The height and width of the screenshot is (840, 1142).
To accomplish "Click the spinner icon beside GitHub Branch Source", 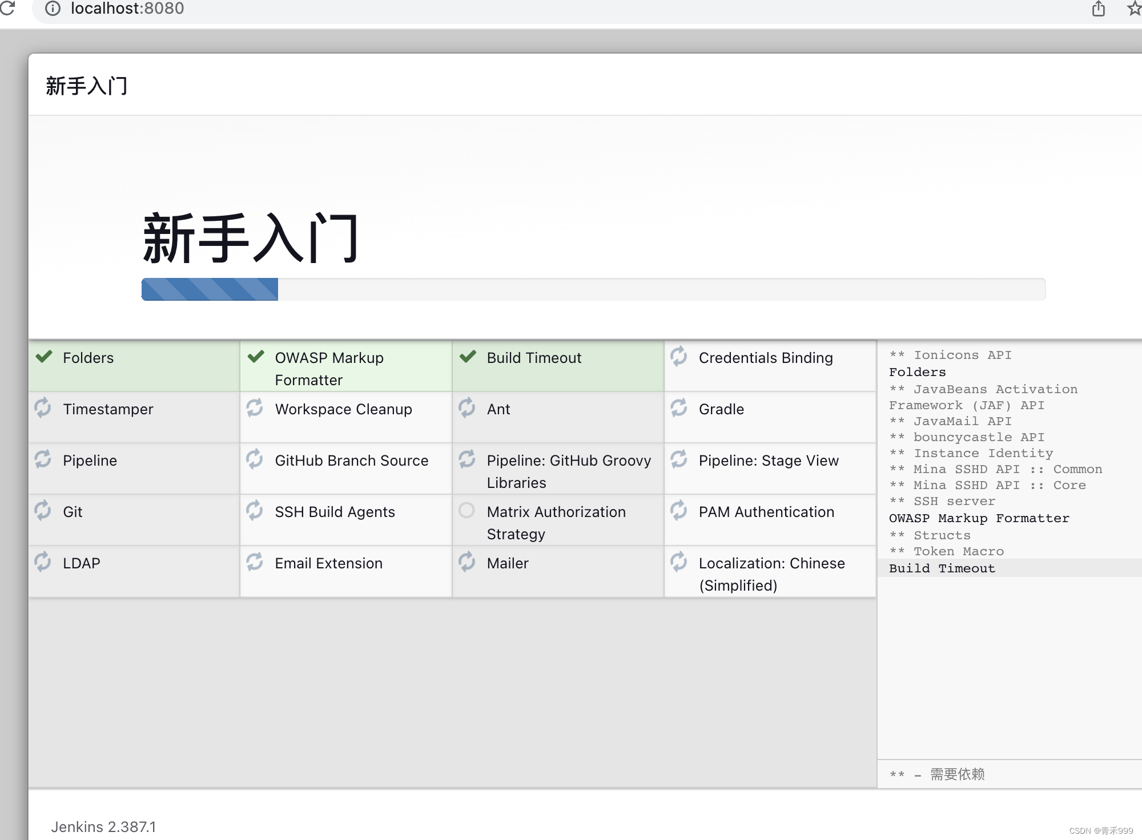I will 255,459.
